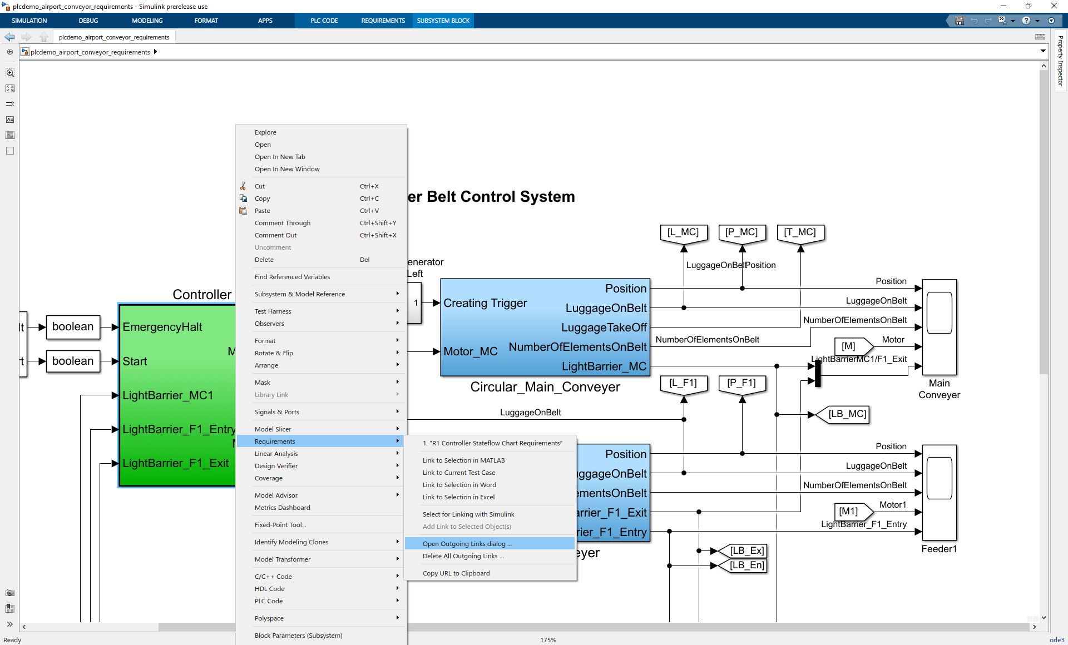Click the keyboard shortcuts icon
Screen dimensions: 1068x645
click(x=1040, y=37)
